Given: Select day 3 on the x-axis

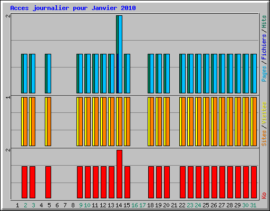Looking at the screenshot, I should coord(33,205).
